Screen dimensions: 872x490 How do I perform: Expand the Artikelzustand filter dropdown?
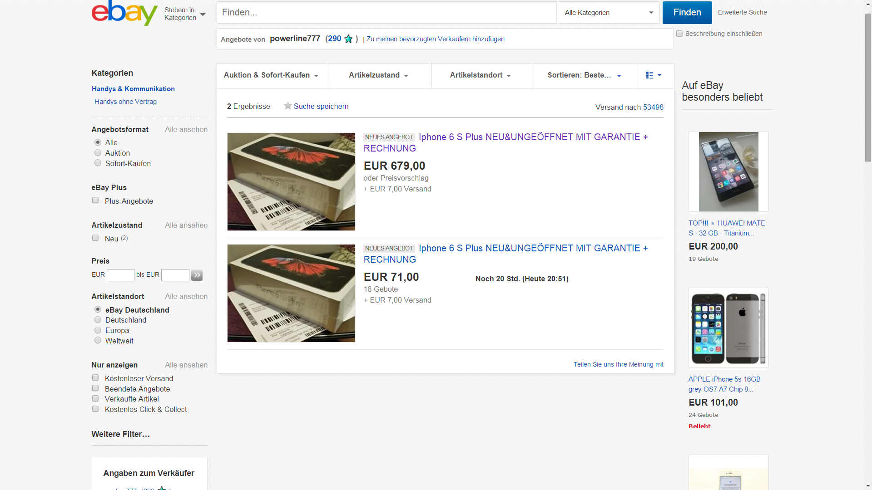378,75
